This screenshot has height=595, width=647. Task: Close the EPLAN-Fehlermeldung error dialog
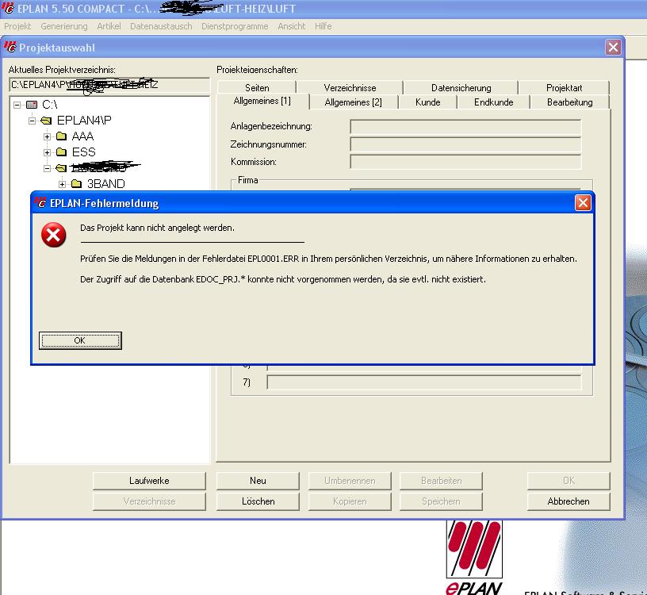tap(583, 203)
